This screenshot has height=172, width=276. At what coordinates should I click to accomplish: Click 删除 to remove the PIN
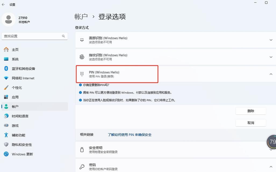251,111
